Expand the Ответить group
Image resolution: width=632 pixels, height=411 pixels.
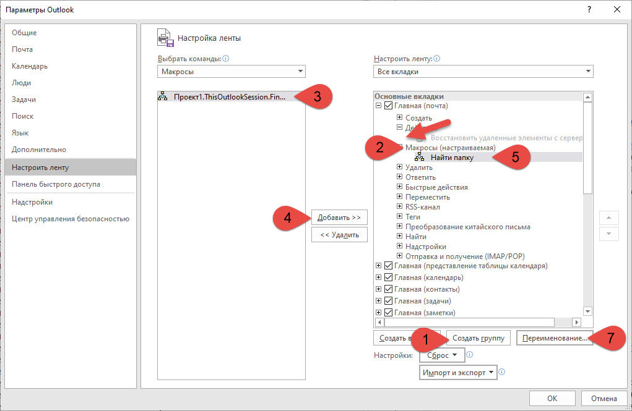coord(399,177)
